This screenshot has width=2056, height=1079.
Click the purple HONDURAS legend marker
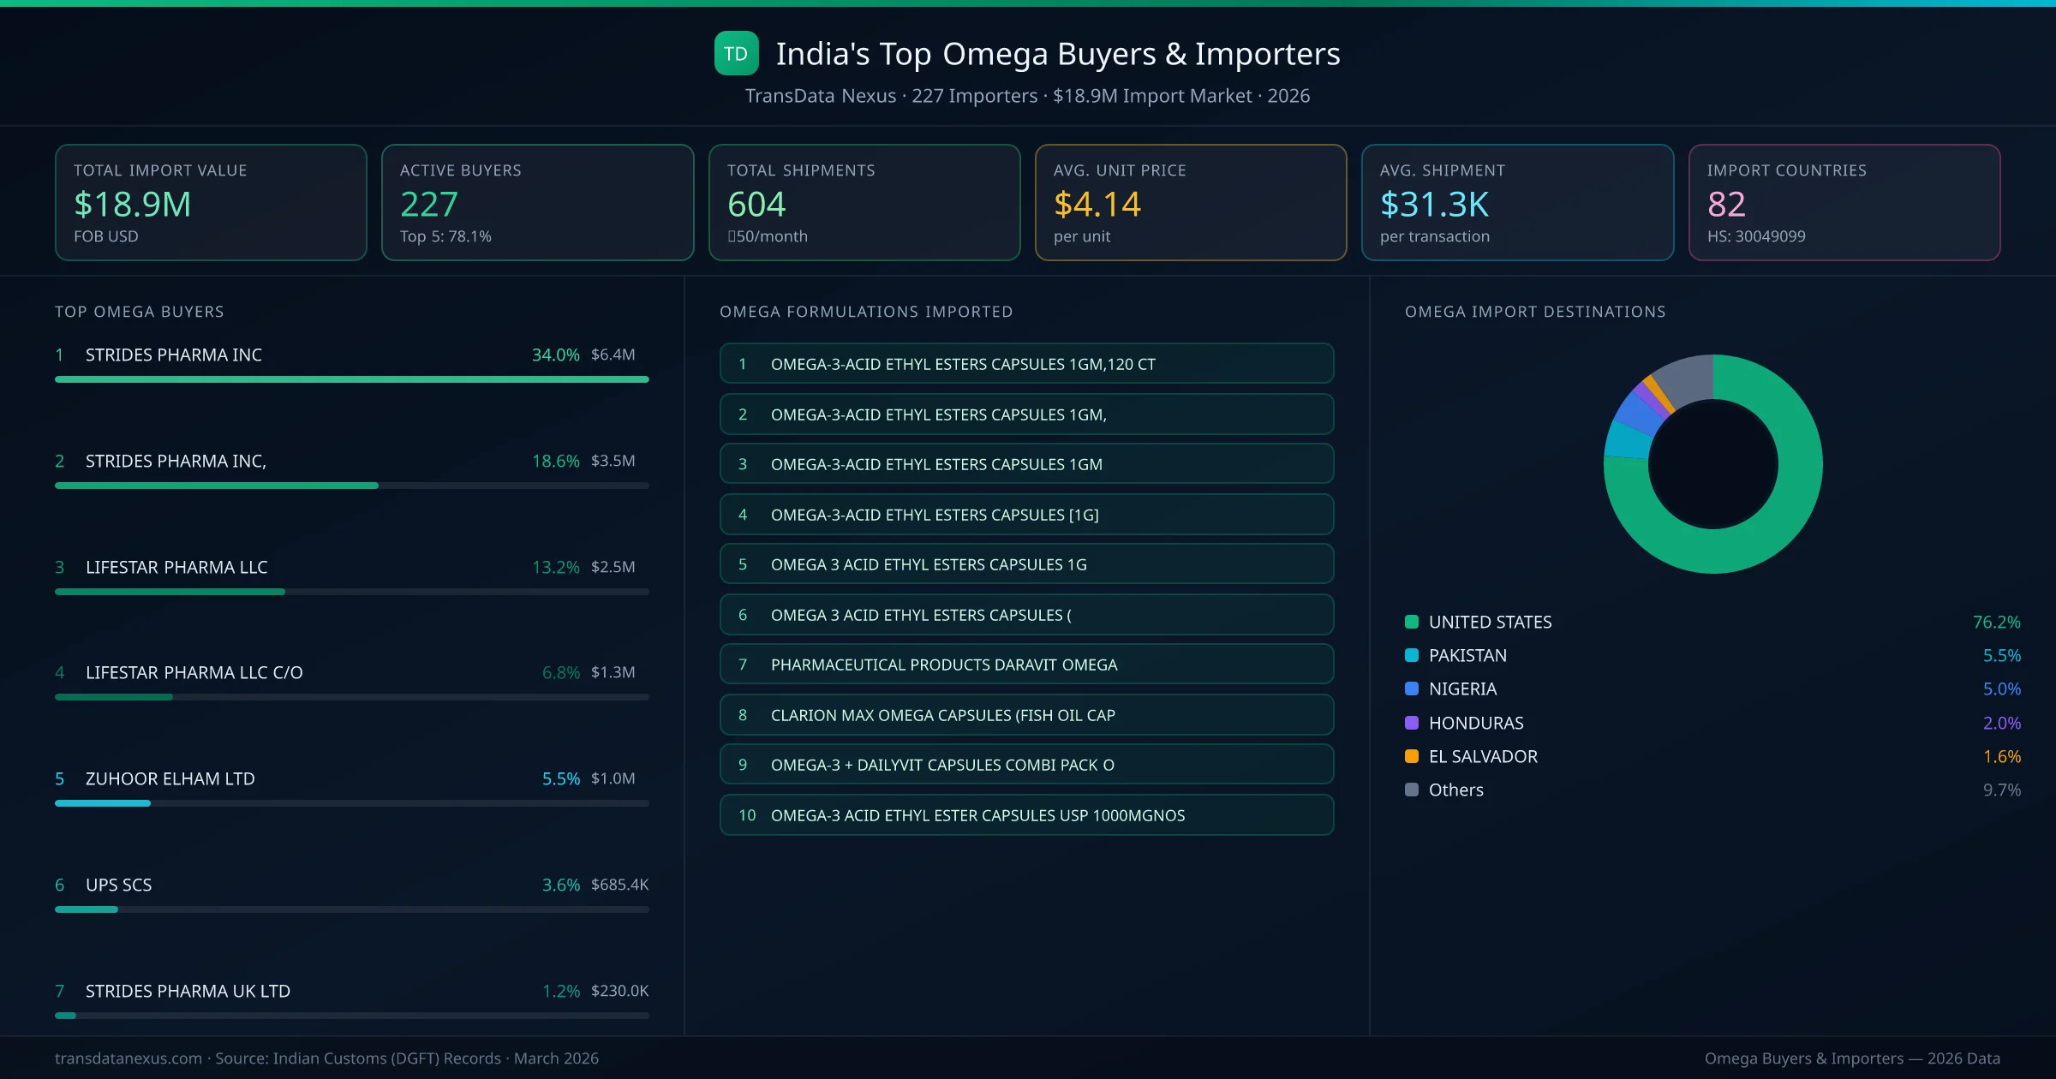point(1410,723)
